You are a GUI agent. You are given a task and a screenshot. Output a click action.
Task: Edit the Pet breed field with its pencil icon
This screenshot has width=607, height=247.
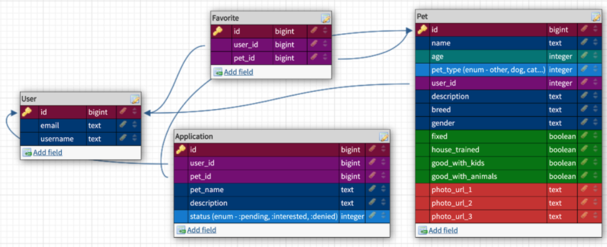(x=584, y=110)
